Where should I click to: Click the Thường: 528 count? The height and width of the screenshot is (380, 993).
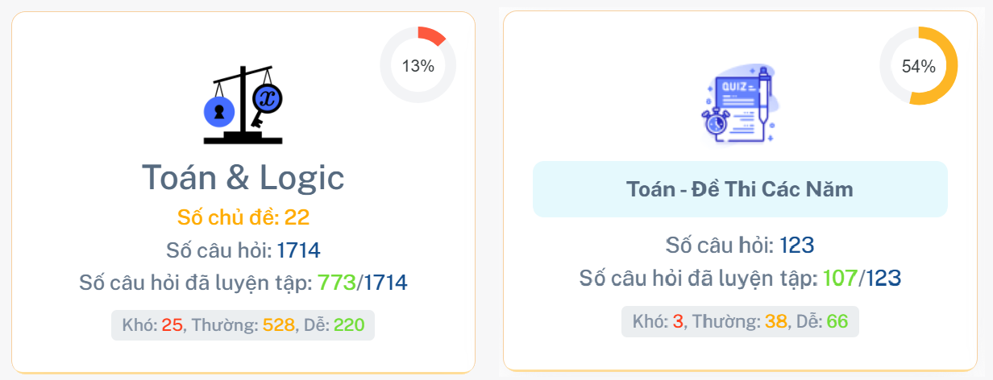coord(243,325)
